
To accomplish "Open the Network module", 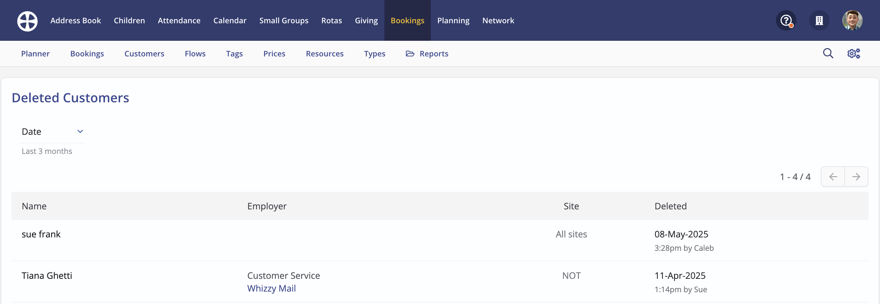I will [498, 20].
